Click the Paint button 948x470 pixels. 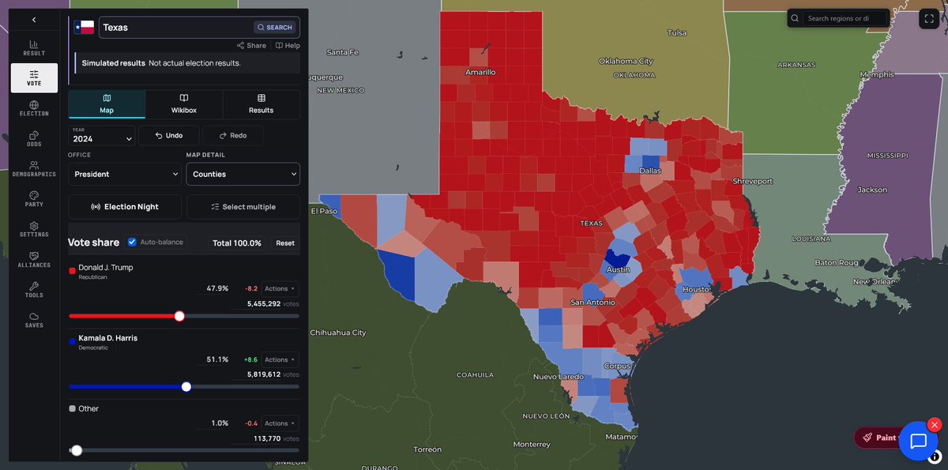(x=878, y=438)
